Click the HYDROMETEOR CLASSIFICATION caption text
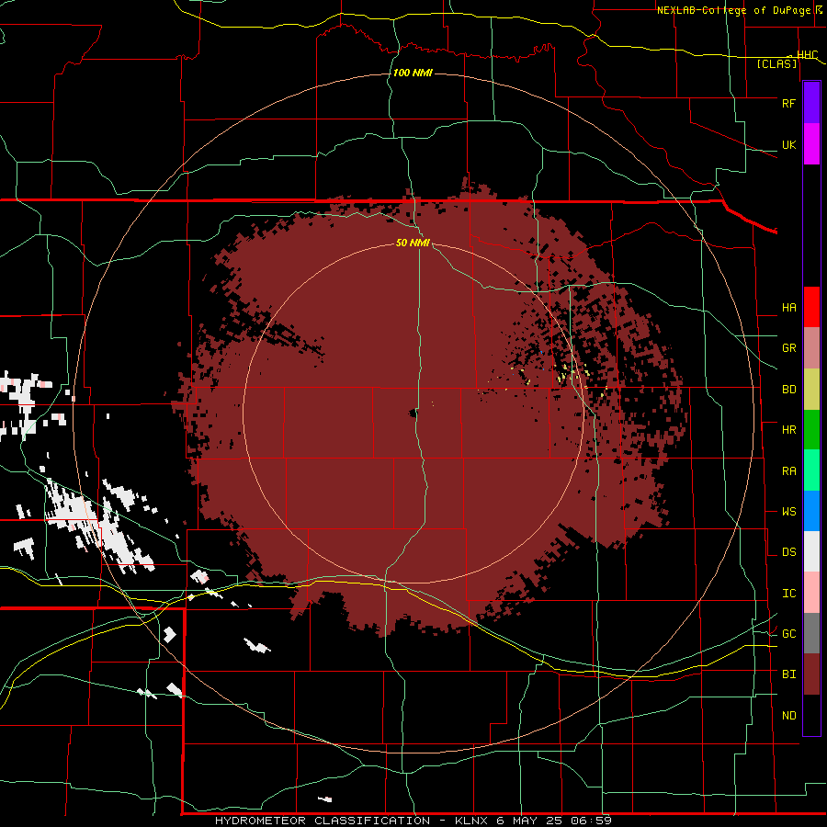Image resolution: width=827 pixels, height=827 pixels. pyautogui.click(x=323, y=821)
